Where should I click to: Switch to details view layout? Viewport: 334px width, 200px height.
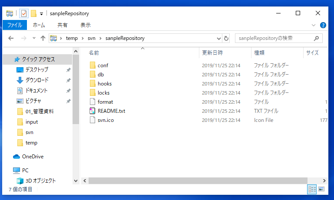[x=312, y=189]
